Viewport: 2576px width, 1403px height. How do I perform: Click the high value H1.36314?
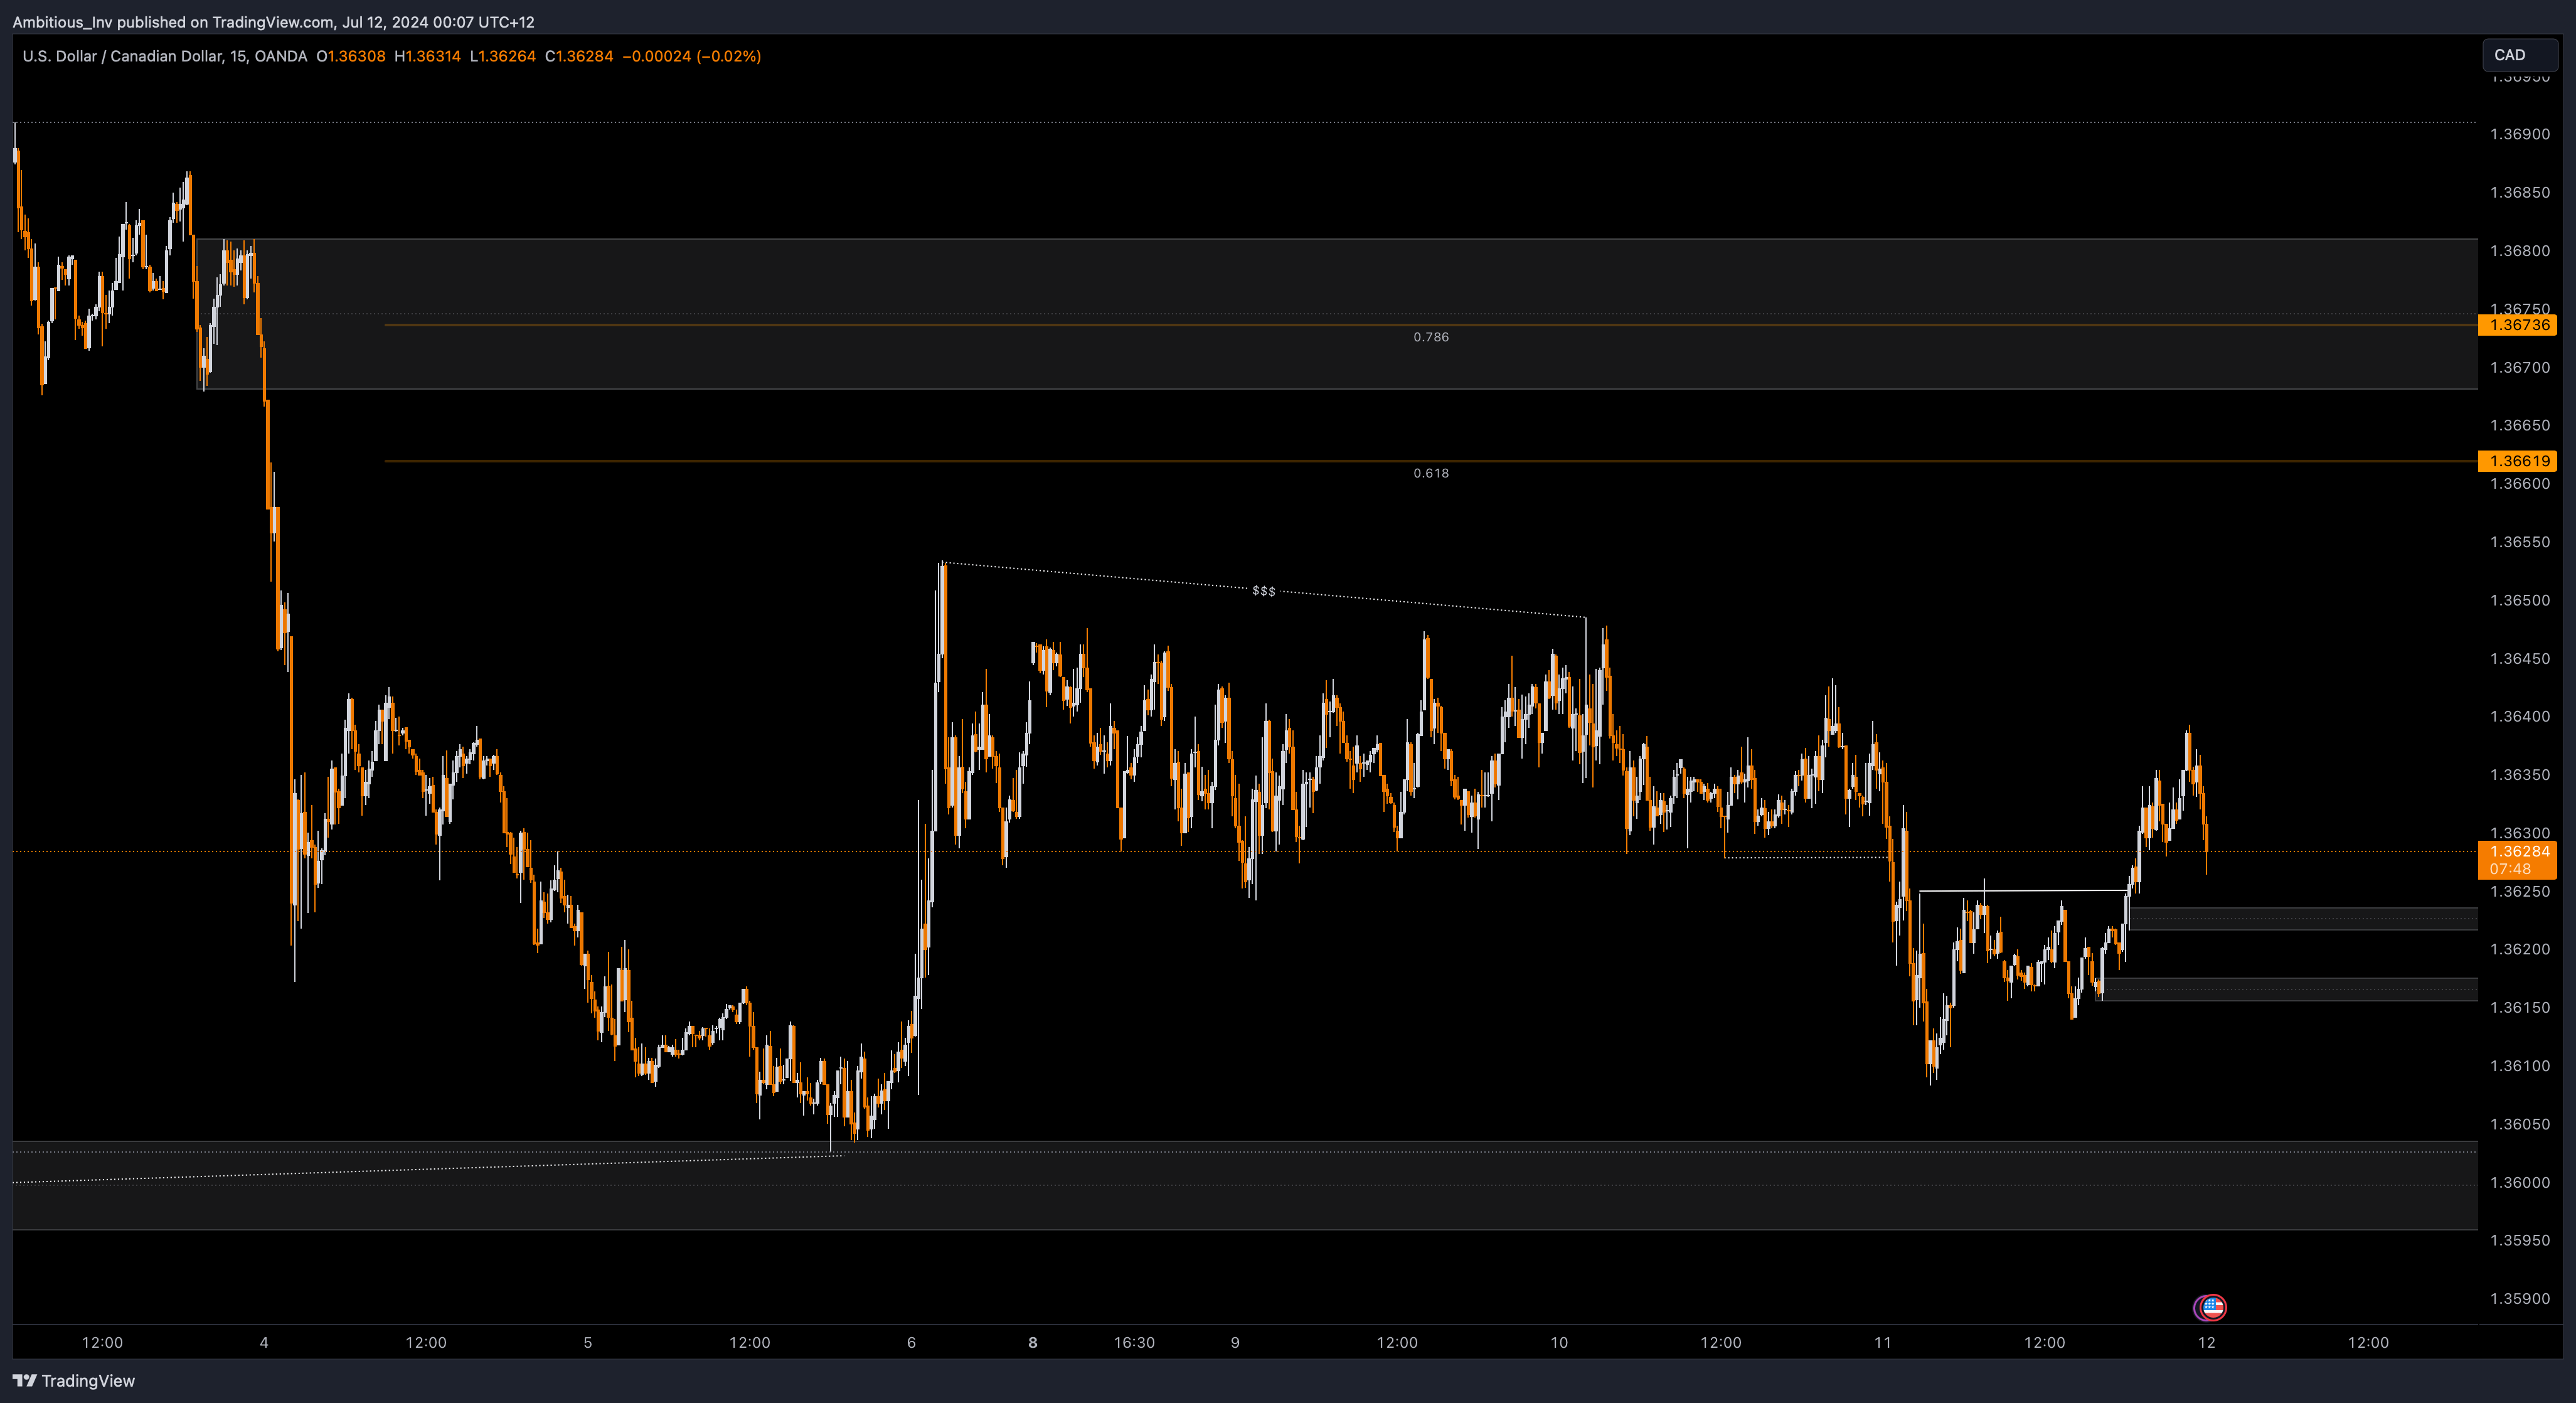coord(428,56)
